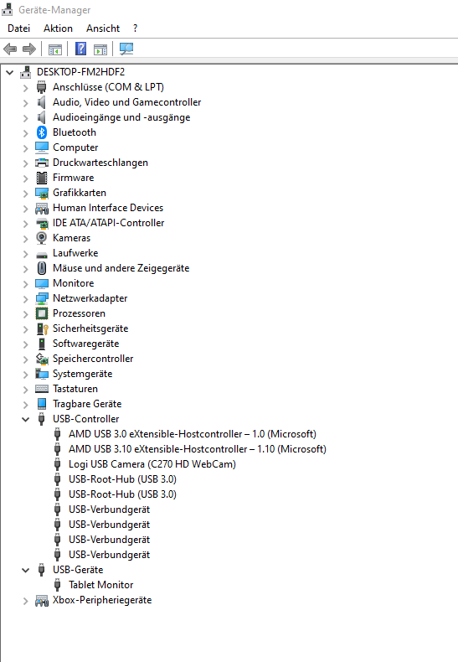Select the USB-Geräte category label
The width and height of the screenshot is (458, 662).
point(78,570)
